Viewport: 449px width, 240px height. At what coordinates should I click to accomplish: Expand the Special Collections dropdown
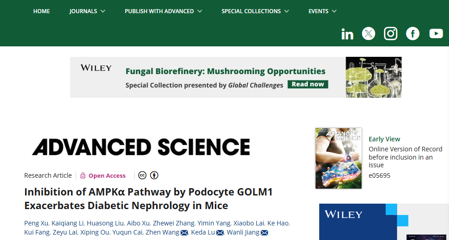pyautogui.click(x=255, y=11)
